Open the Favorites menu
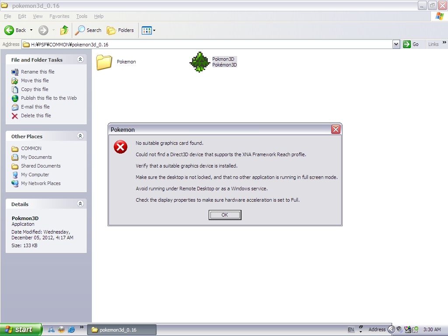The height and width of the screenshot is (336, 448). pos(59,16)
